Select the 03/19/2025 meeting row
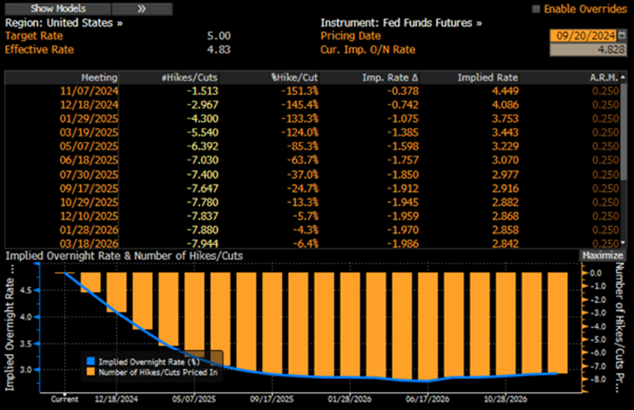The width and height of the screenshot is (634, 410). (x=312, y=132)
